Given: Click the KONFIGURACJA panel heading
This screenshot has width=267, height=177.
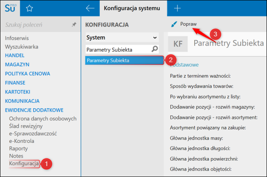Looking at the screenshot, I should click(107, 25).
